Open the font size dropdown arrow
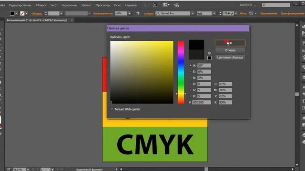Image resolution: width=305 pixels, height=171 pixels. (236, 13)
